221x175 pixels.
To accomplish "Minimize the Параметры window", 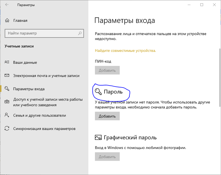I will click(189, 5).
